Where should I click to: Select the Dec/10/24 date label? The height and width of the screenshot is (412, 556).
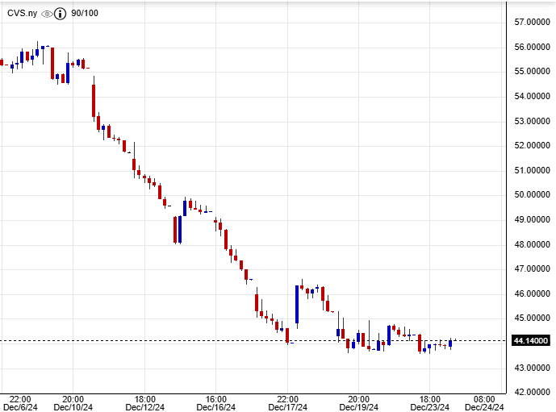pos(73,407)
